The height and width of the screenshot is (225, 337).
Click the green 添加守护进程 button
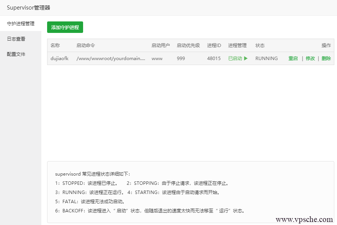65,27
